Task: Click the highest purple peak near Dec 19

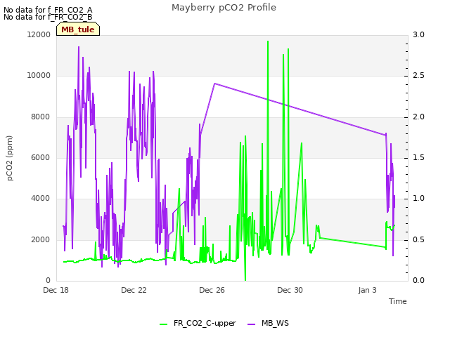Action: (x=79, y=47)
